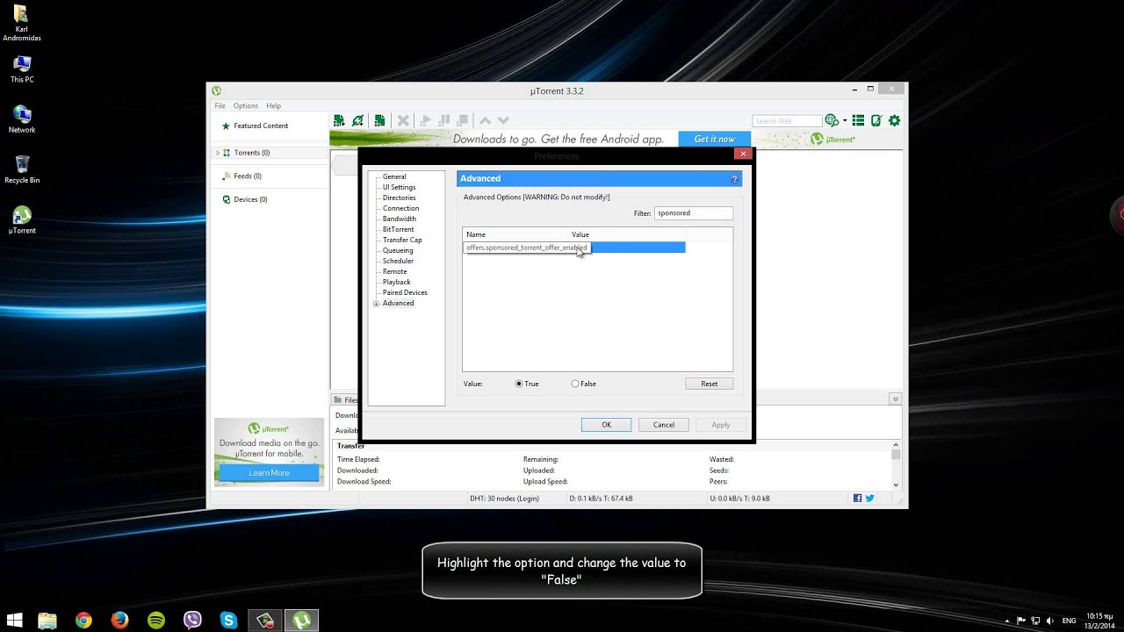Click the Remote toolbar icon
The image size is (1124, 632).
tap(876, 120)
